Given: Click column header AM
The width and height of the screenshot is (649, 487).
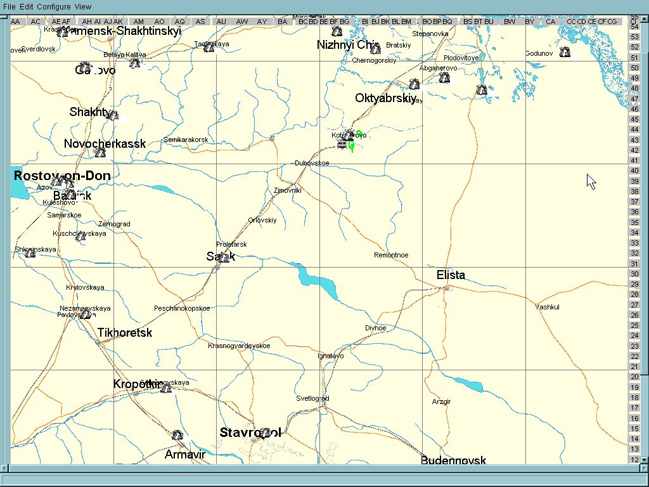Looking at the screenshot, I should click(139, 22).
